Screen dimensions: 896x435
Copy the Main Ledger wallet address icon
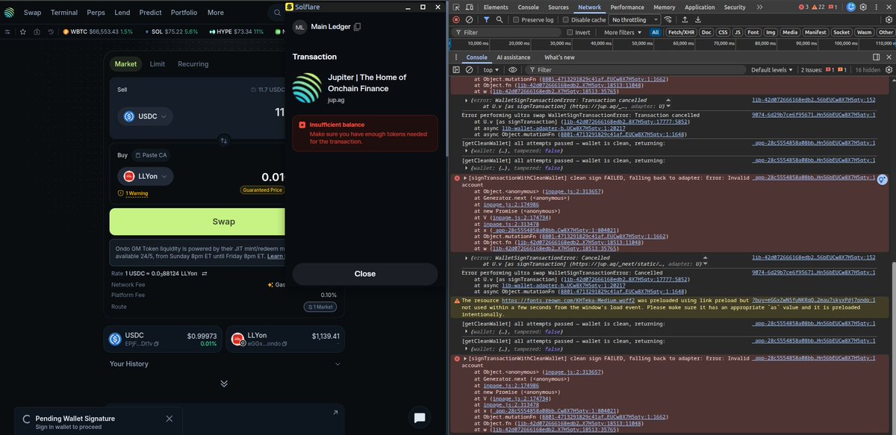[358, 27]
